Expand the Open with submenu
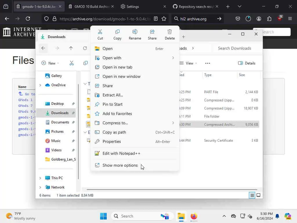Viewport: 297px width, 223px height. point(135,58)
